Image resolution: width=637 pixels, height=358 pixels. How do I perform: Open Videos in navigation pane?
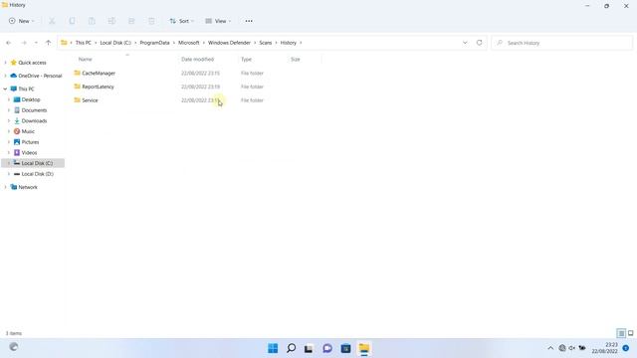(x=29, y=152)
